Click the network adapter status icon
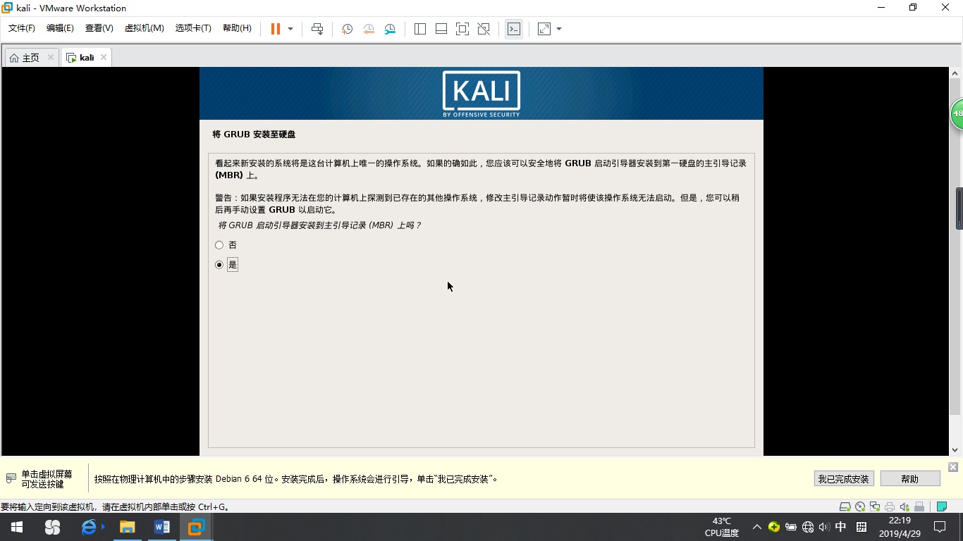 pyautogui.click(x=875, y=506)
